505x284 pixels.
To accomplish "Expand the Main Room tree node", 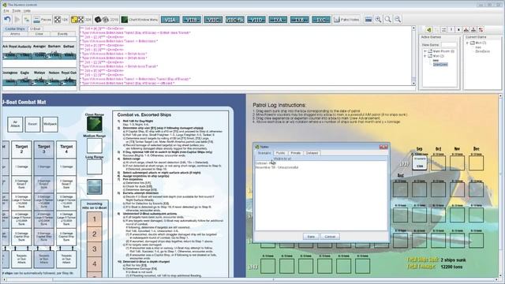I will coord(425,51).
